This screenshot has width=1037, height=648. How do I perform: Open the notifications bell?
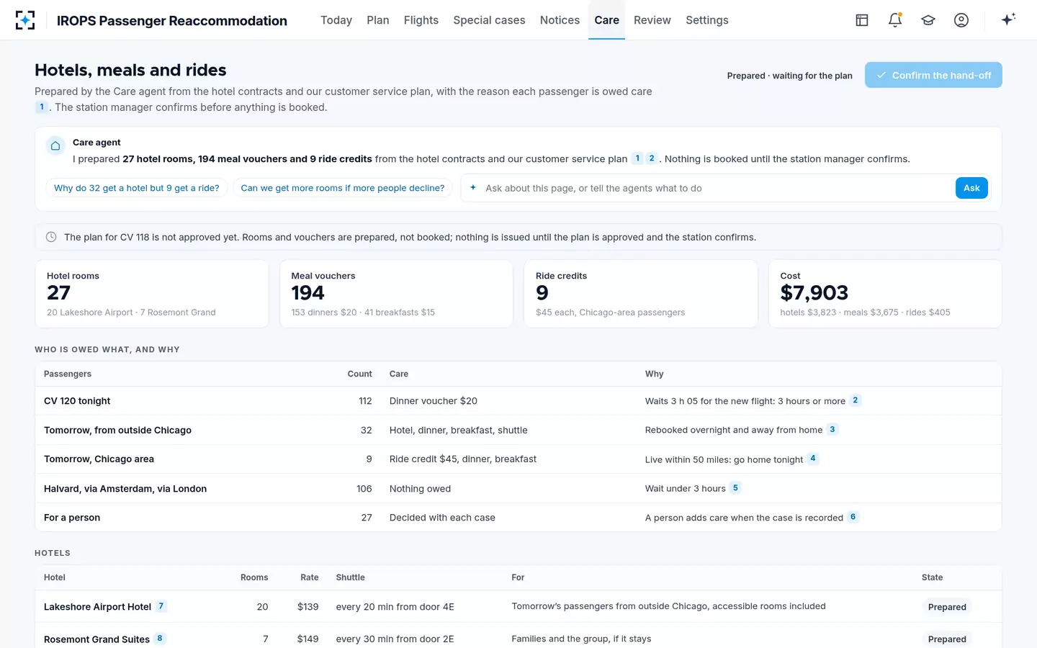pyautogui.click(x=895, y=20)
